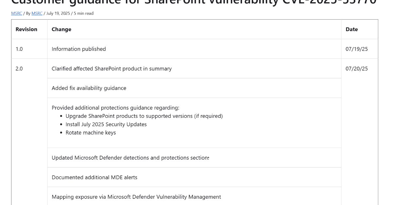
Task: Click "Added fix availability guidance" row
Action: click(89, 88)
